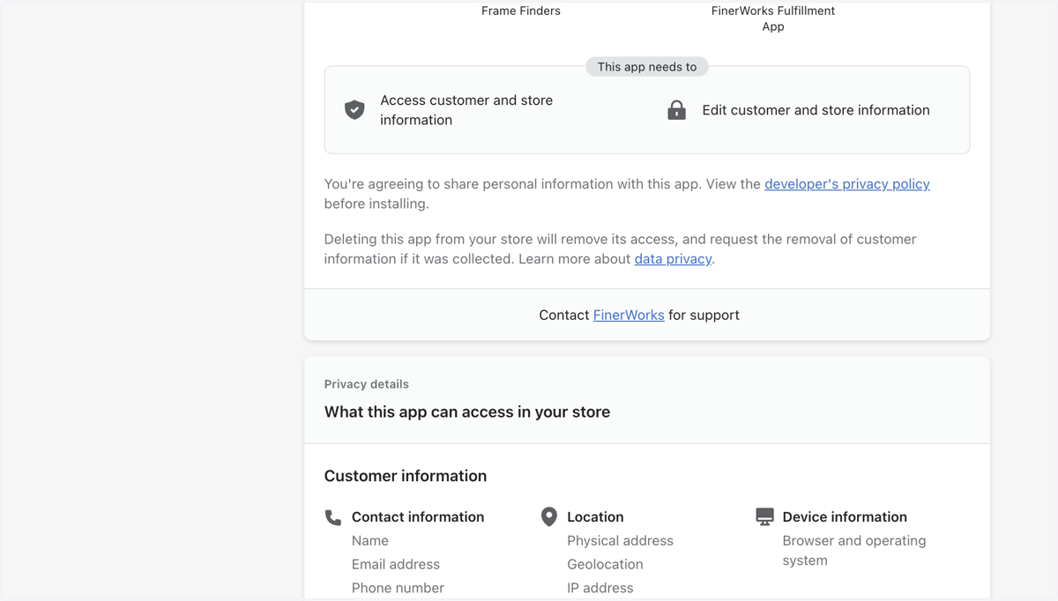Image resolution: width=1058 pixels, height=601 pixels.
Task: Click the shield checkmark icon
Action: [354, 109]
